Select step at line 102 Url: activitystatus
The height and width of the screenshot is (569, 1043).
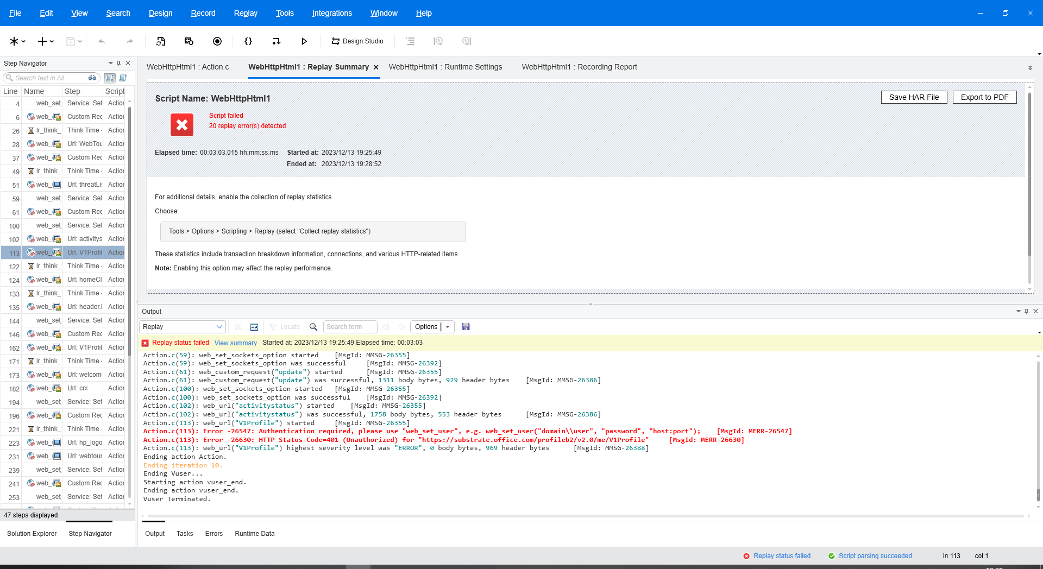(x=63, y=239)
